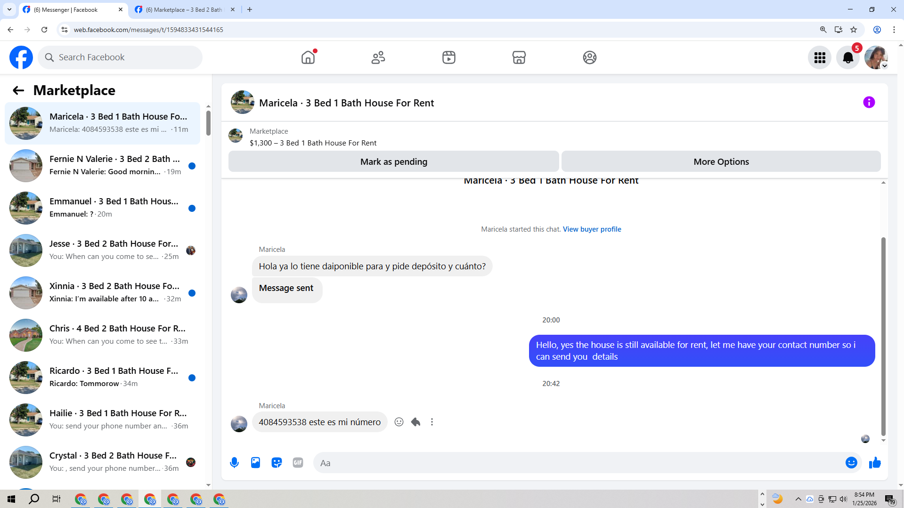Viewport: 904px width, 508px height.
Task: Reply to Maricela's phone number message
Action: point(415,422)
